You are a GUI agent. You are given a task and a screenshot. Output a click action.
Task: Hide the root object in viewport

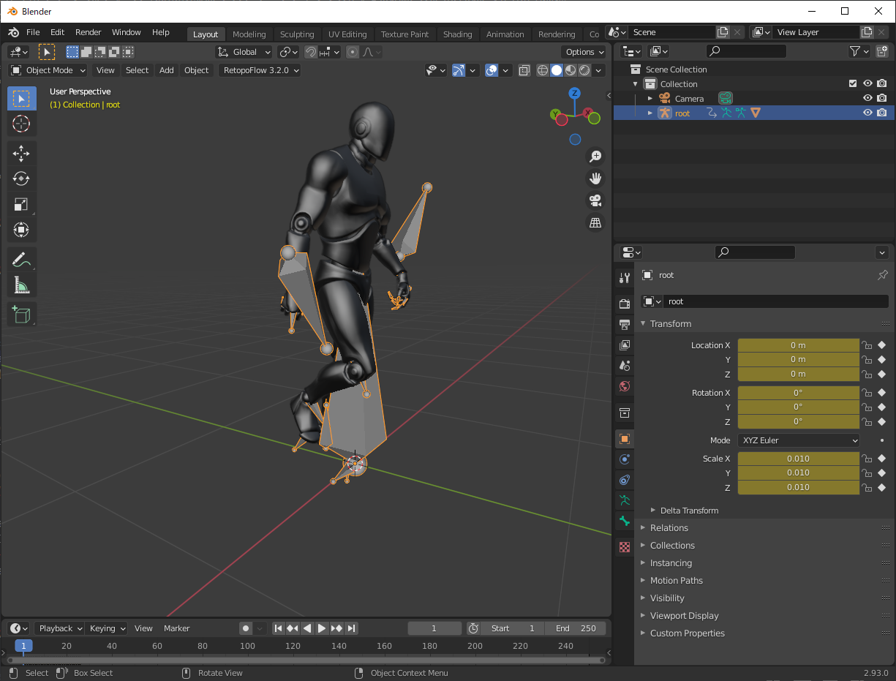tap(867, 113)
